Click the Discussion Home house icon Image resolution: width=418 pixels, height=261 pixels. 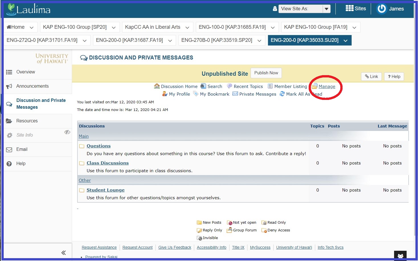[157, 86]
